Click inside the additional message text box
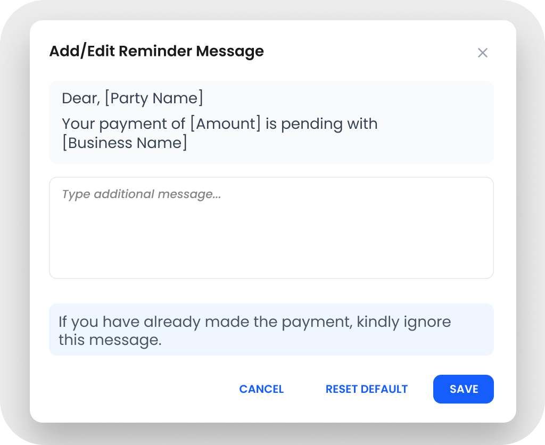The image size is (545, 445). (x=271, y=227)
